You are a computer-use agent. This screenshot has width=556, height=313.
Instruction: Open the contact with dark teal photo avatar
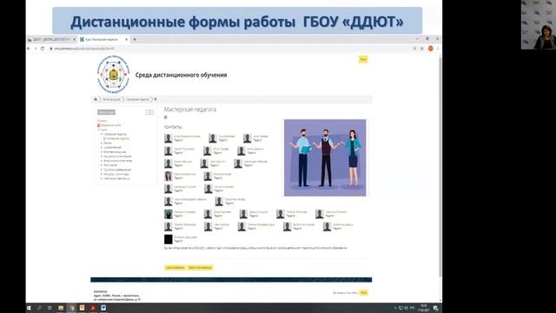click(x=168, y=214)
